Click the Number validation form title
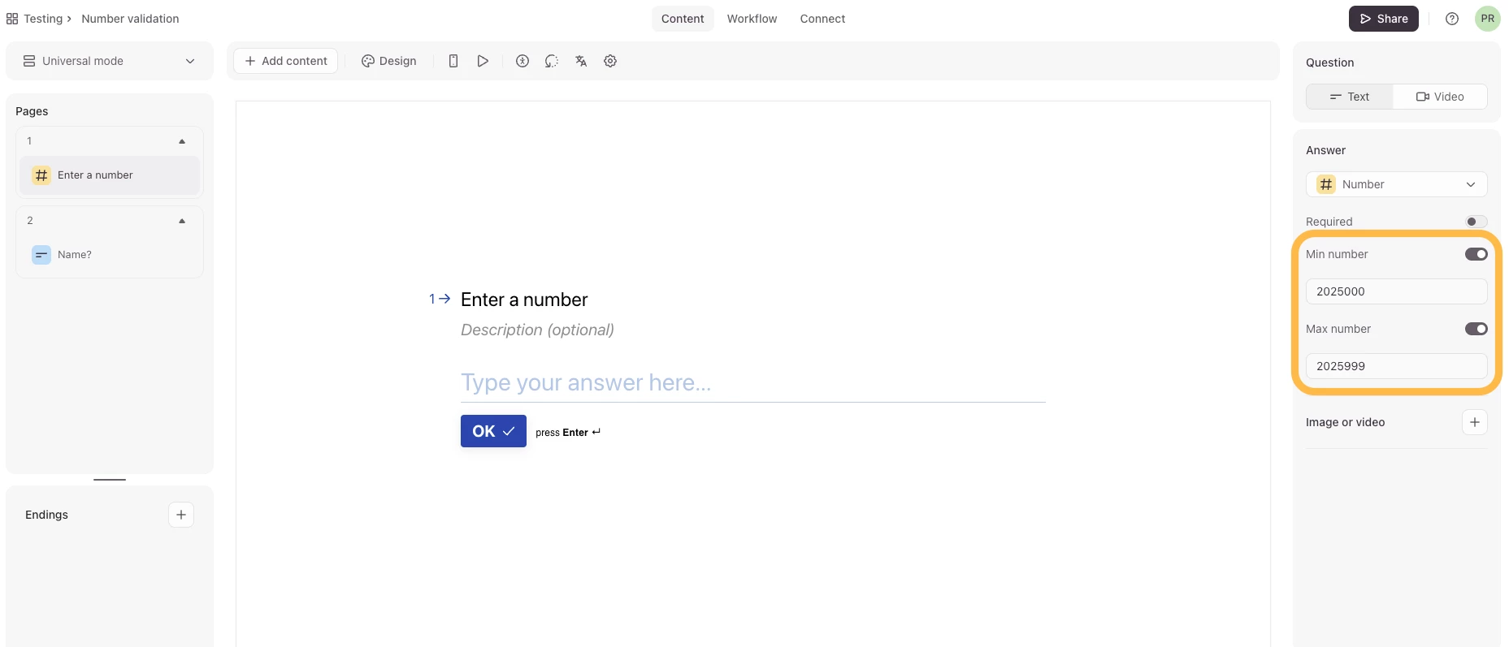This screenshot has width=1509, height=647. pyautogui.click(x=130, y=19)
